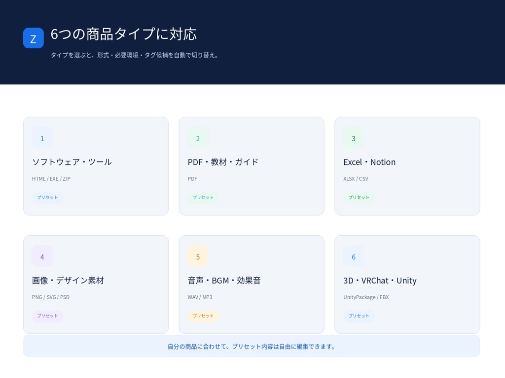
Task: Click the PNG / SVG / PSD format text
Action: click(x=51, y=297)
